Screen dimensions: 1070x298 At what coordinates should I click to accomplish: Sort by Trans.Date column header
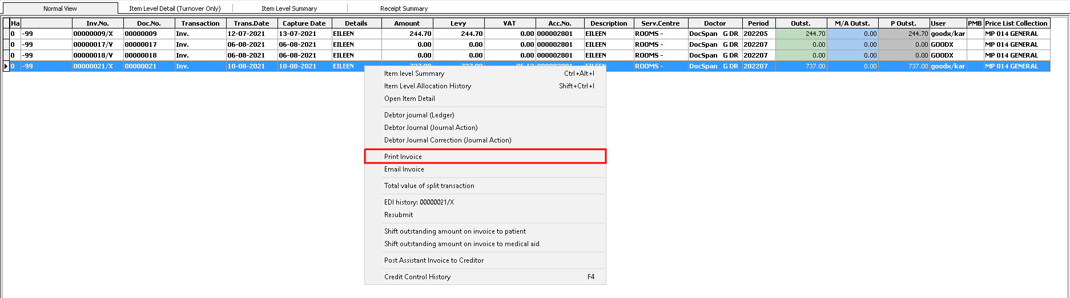pyautogui.click(x=251, y=23)
